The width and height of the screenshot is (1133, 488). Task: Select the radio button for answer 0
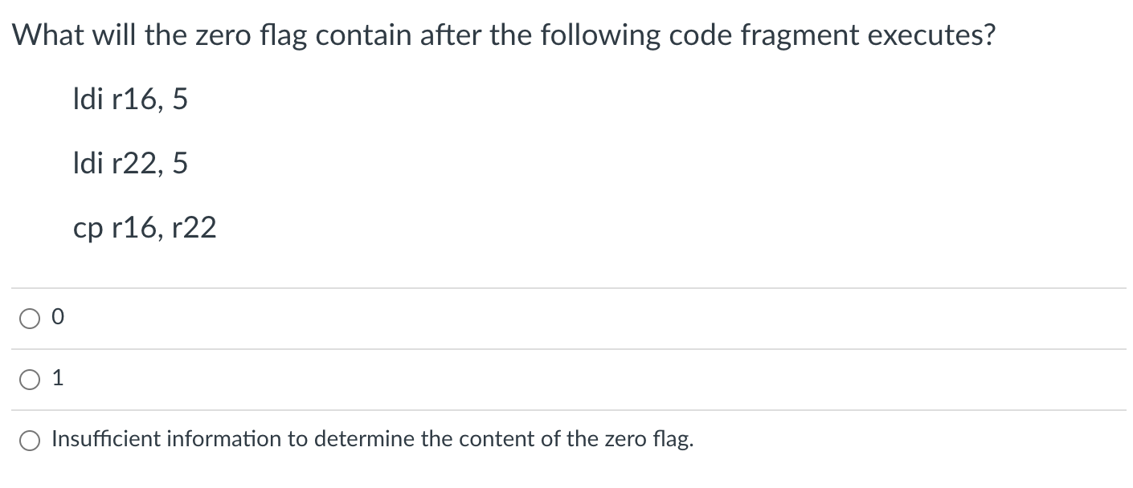[29, 319]
